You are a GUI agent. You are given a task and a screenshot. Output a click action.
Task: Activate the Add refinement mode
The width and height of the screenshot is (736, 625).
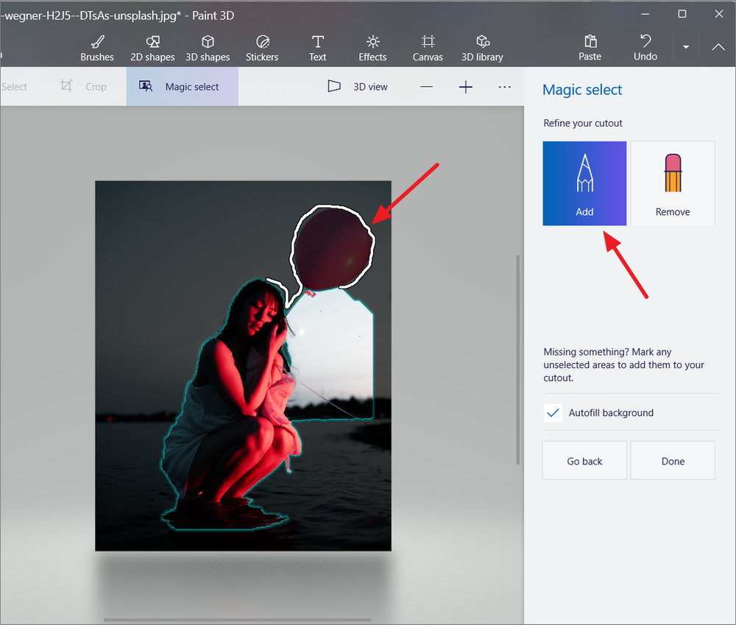tap(584, 183)
